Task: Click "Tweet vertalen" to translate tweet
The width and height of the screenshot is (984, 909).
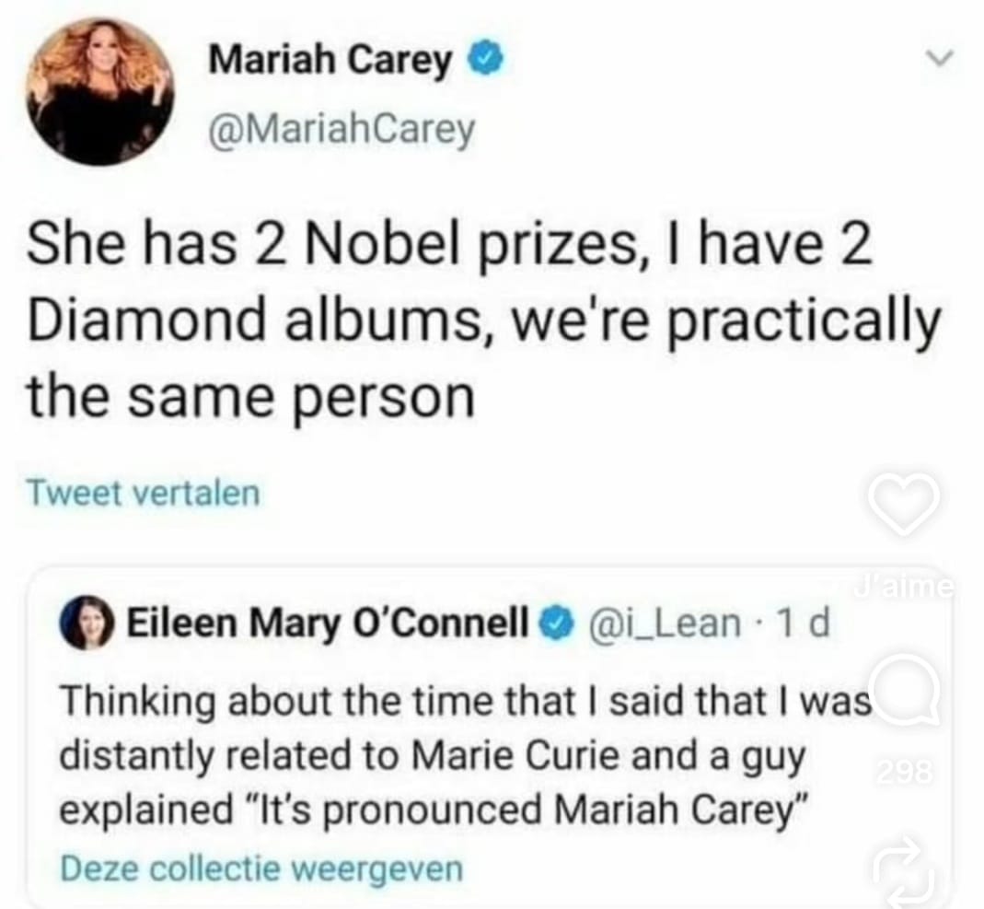Action: tap(145, 494)
